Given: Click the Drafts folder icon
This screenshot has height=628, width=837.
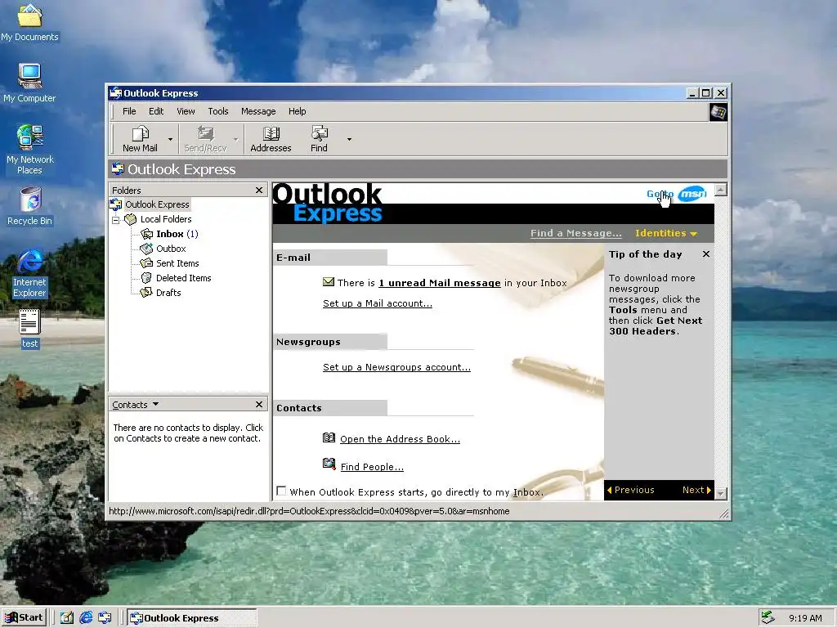Looking at the screenshot, I should (x=146, y=293).
